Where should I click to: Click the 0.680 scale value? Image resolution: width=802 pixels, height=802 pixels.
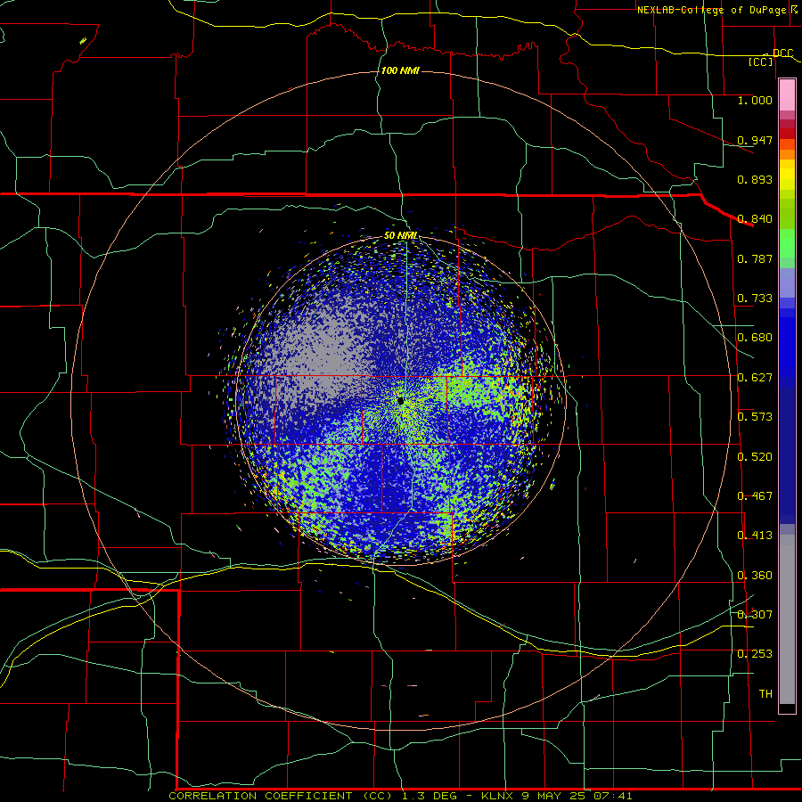pos(755,338)
